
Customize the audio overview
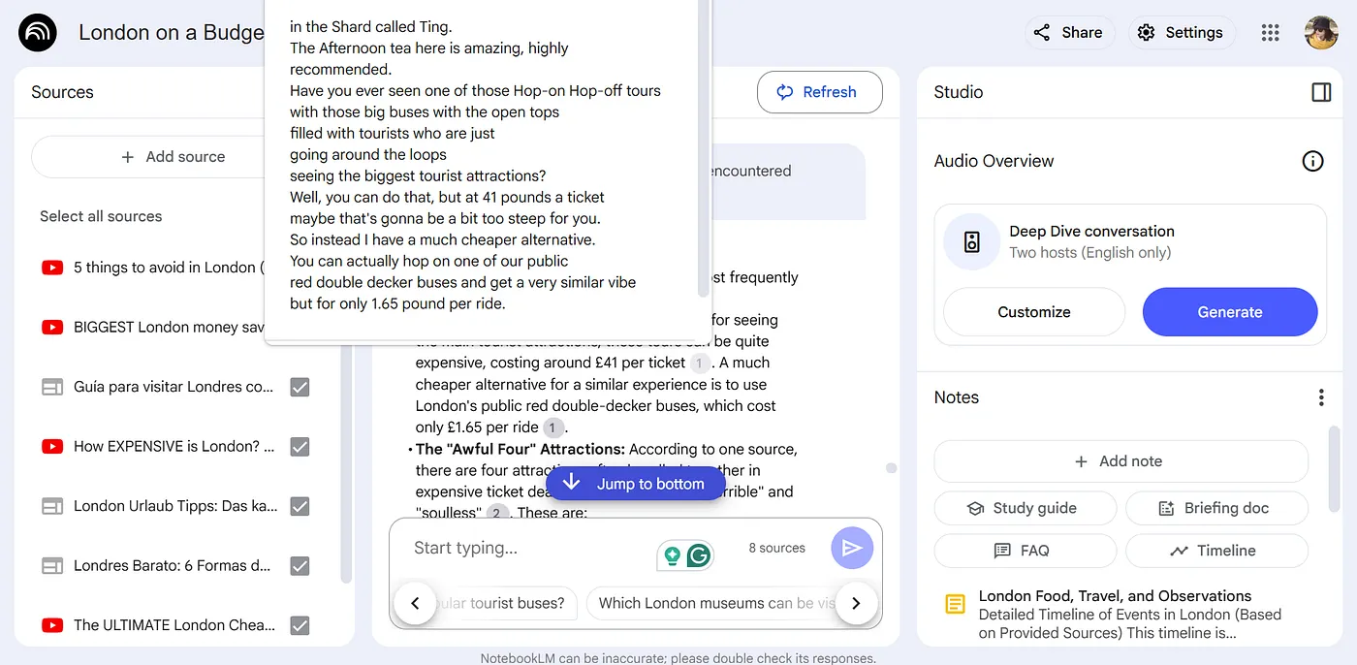coord(1034,312)
